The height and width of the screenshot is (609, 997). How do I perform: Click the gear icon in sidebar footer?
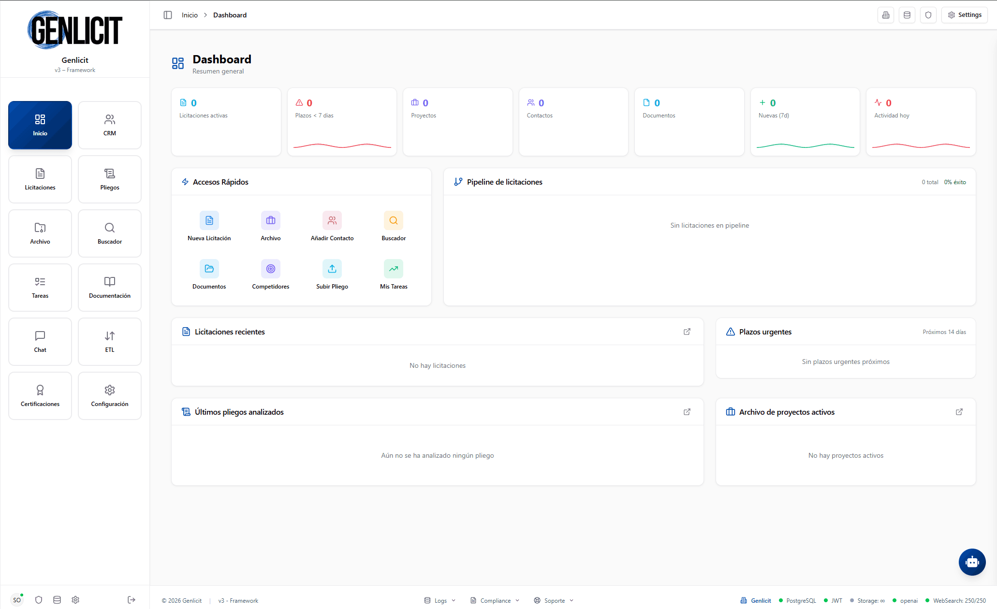coord(75,600)
